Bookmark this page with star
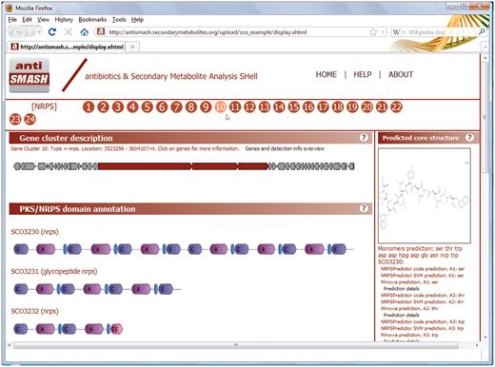Screen dimensions: 495x367 373,32
